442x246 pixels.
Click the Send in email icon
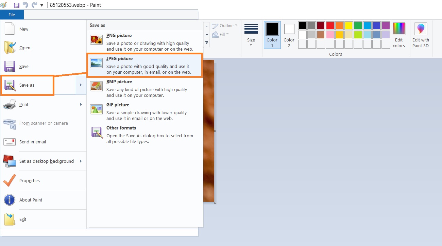[x=9, y=142]
